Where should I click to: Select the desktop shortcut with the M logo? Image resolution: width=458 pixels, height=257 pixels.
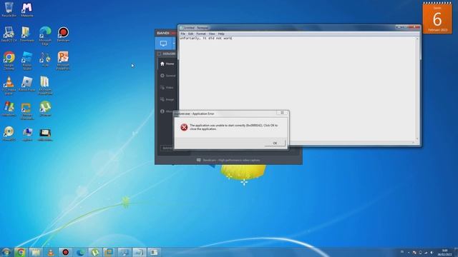(x=27, y=9)
